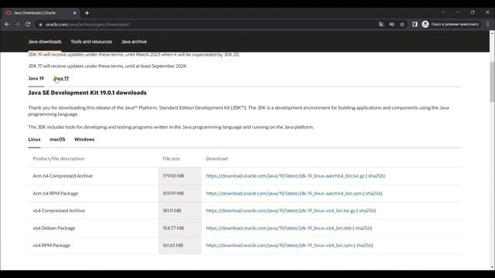Open the incognito profile button

click(451, 24)
